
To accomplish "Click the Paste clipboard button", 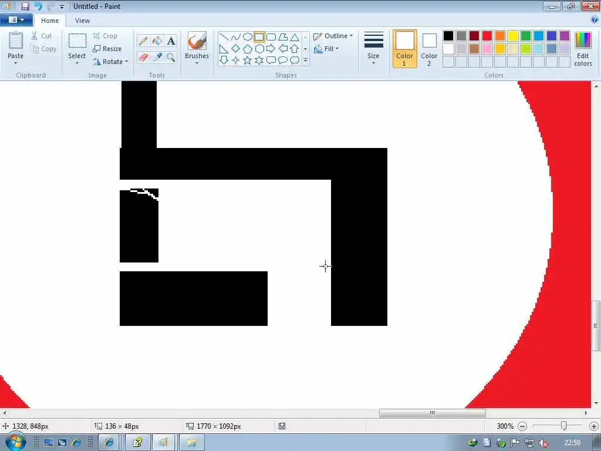I will tap(15, 45).
